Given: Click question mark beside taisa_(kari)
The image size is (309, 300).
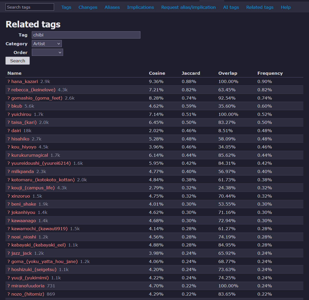Looking at the screenshot, I should coord(9,122).
